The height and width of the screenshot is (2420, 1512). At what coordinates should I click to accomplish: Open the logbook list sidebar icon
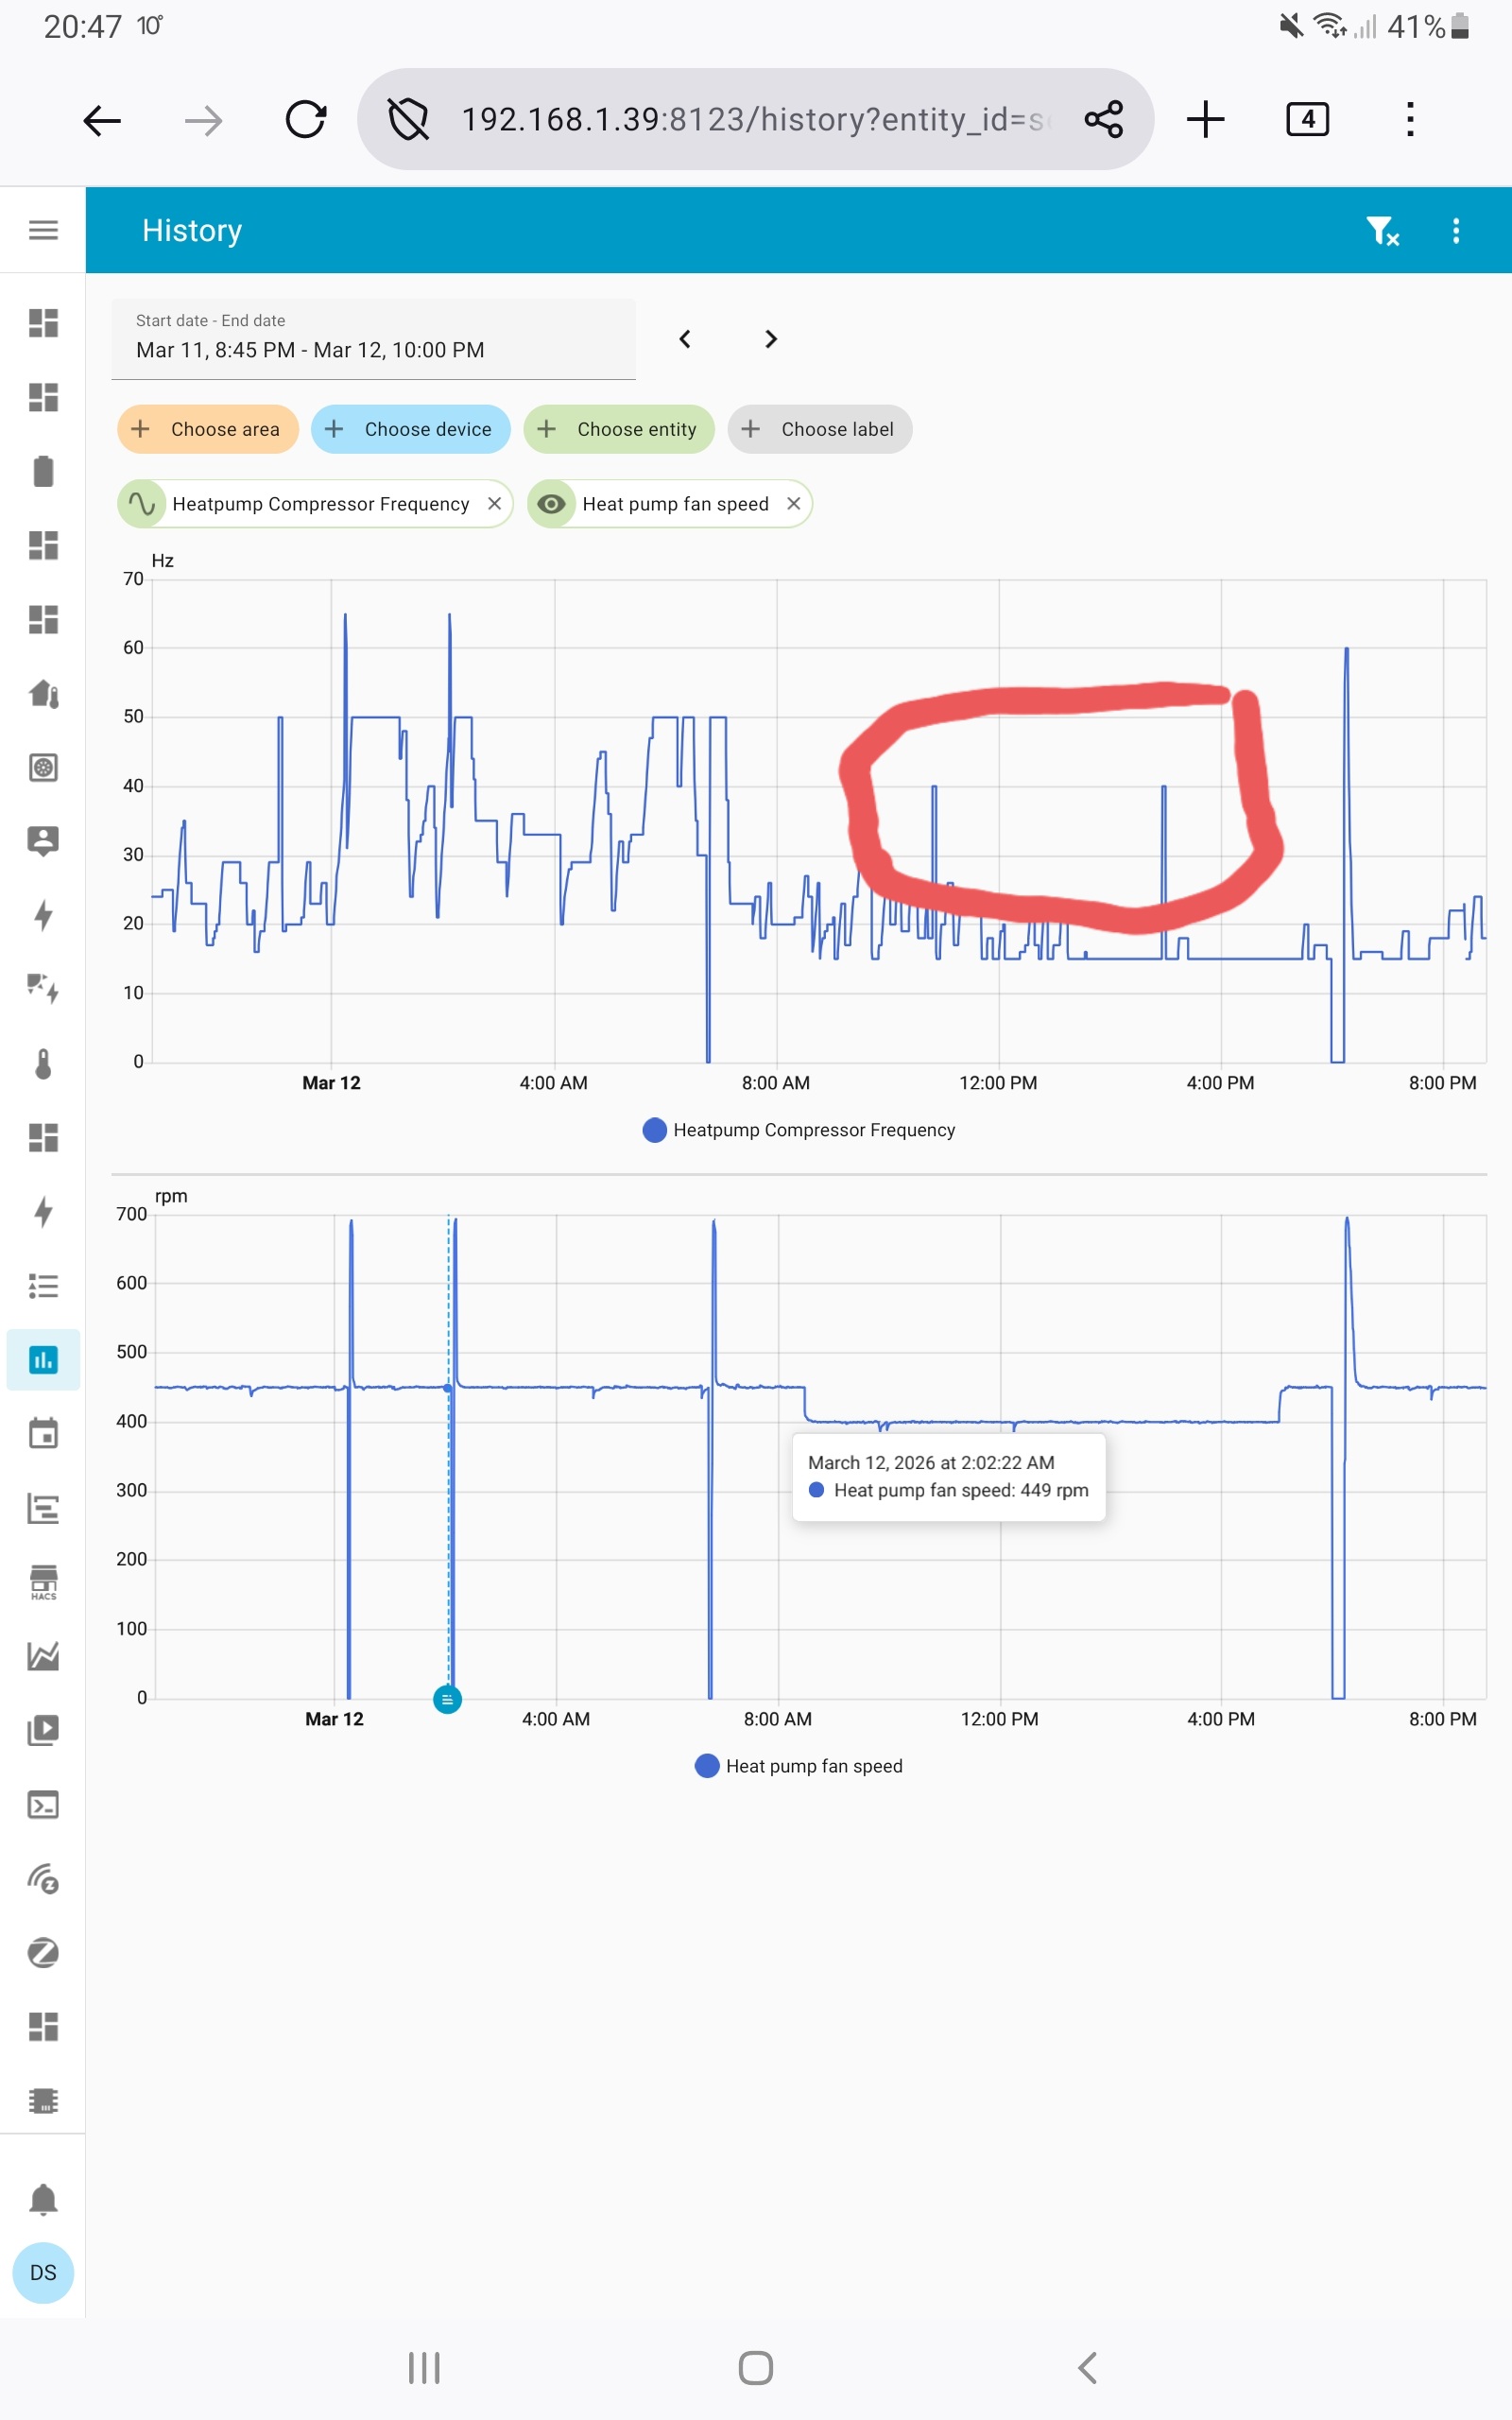coord(43,1285)
